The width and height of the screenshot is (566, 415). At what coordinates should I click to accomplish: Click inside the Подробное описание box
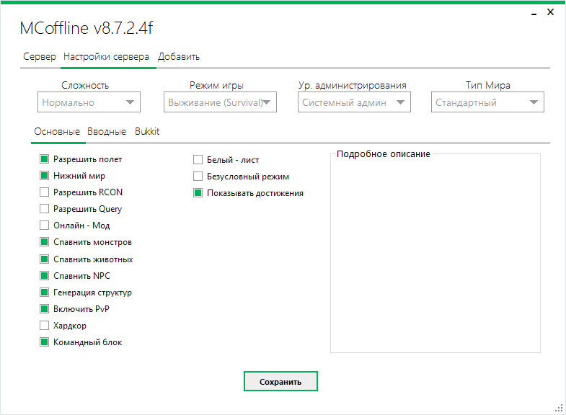coord(435,254)
